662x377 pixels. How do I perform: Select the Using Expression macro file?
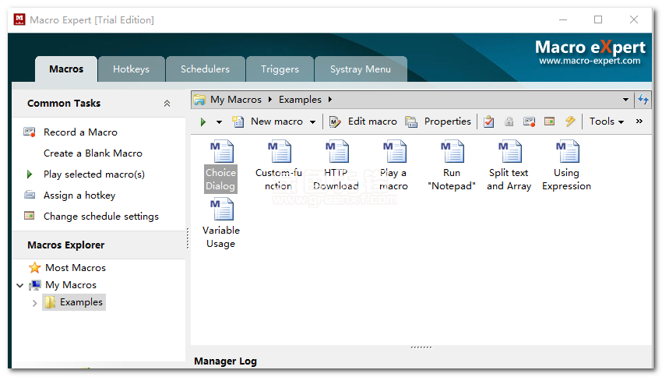coord(566,167)
